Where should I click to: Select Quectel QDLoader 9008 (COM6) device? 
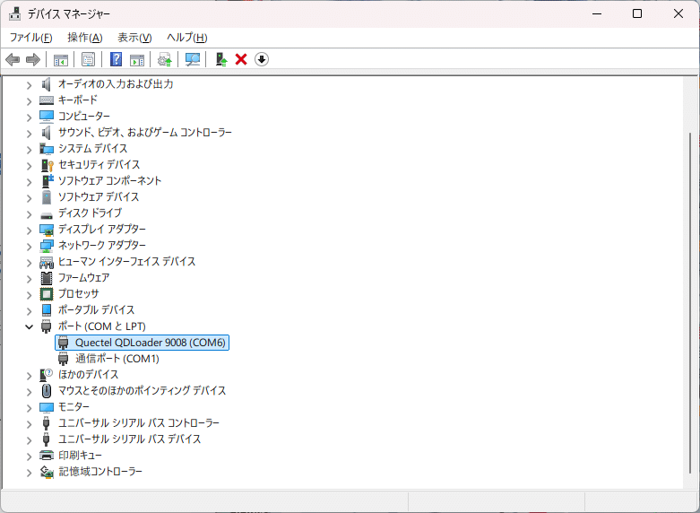click(x=142, y=343)
